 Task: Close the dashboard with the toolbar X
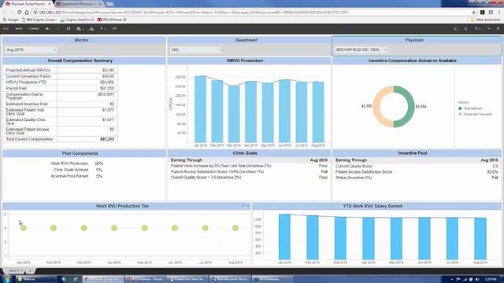pyautogui.click(x=498, y=29)
